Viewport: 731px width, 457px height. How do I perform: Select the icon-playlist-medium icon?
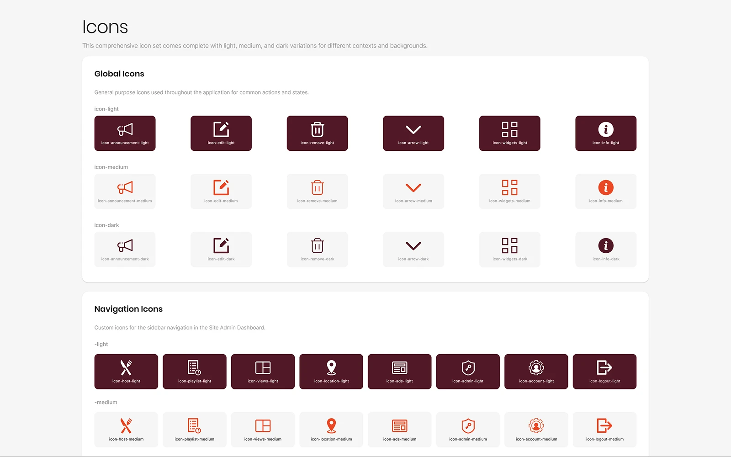coord(195,425)
